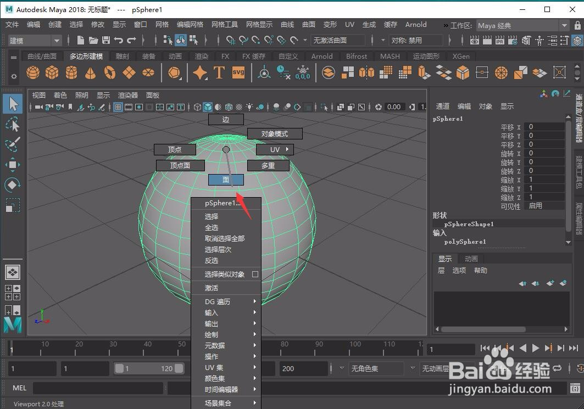Create a polygon plane from shelf

click(129, 72)
